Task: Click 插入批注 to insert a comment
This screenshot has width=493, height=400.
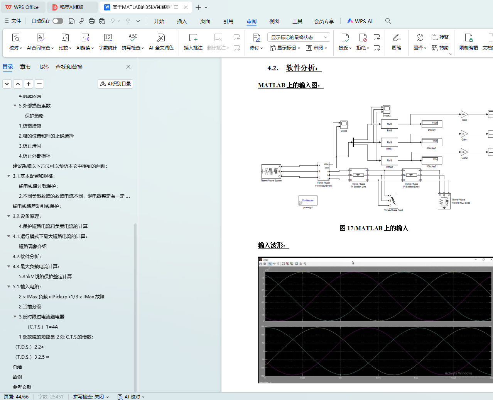Action: pyautogui.click(x=193, y=42)
